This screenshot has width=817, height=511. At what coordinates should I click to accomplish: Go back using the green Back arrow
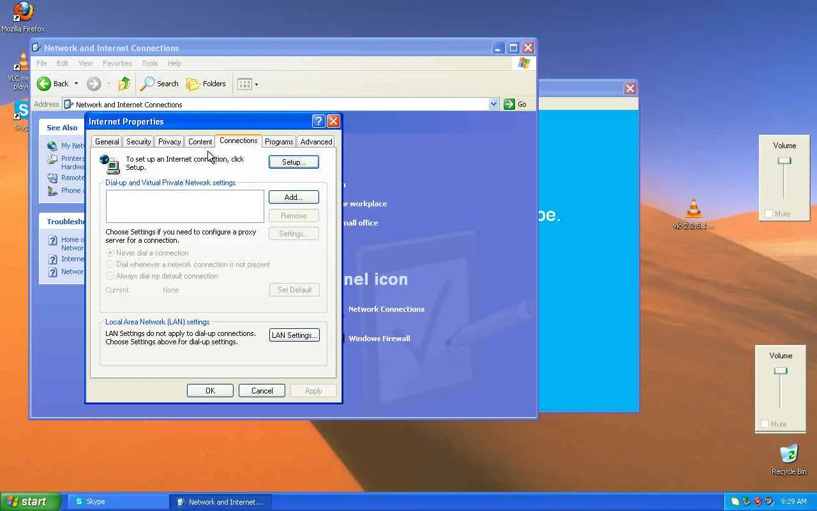pyautogui.click(x=44, y=84)
